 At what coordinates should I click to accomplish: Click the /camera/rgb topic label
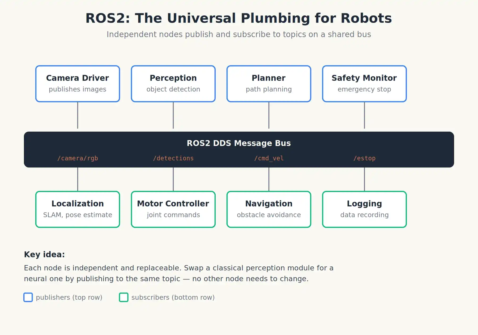coord(78,158)
